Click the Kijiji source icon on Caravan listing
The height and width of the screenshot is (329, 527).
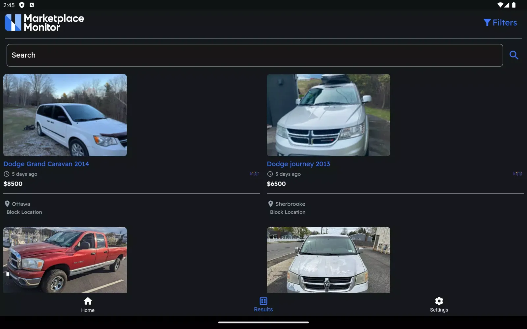(x=254, y=174)
